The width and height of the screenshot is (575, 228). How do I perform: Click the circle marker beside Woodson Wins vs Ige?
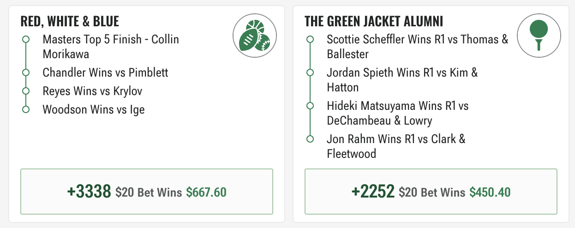coord(26,109)
